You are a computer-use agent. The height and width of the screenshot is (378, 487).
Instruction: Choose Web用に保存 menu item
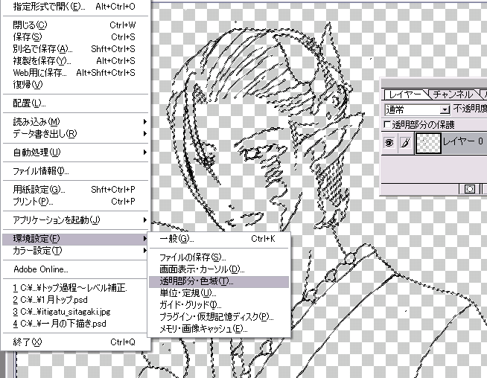[x=76, y=73]
